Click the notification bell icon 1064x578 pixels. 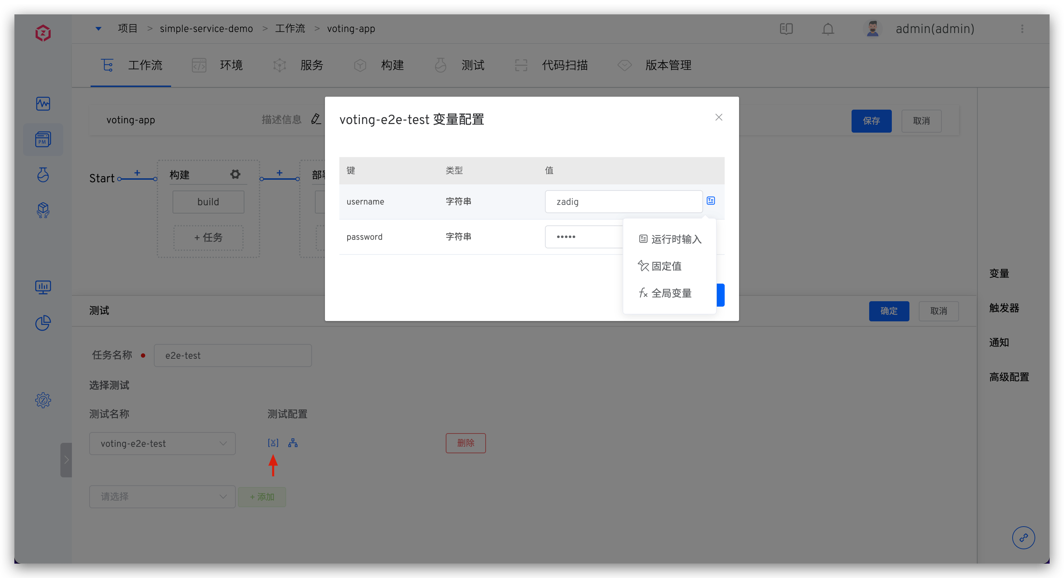click(x=828, y=29)
